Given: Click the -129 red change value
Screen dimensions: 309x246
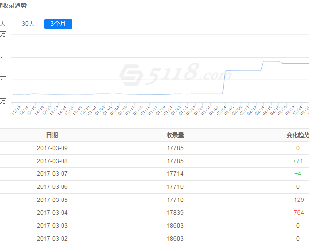Looking at the screenshot, I should [x=298, y=200].
